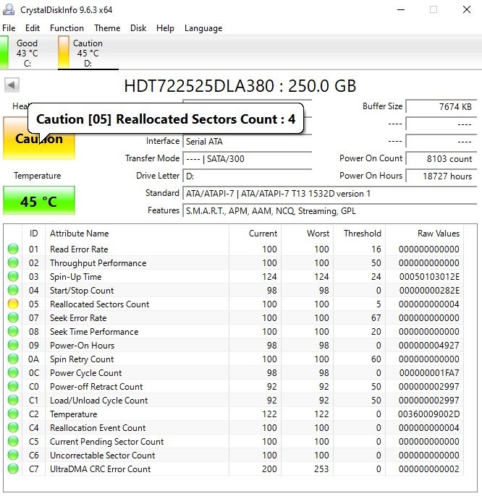The image size is (482, 496).
Task: Click the ID column header
Action: (x=33, y=234)
